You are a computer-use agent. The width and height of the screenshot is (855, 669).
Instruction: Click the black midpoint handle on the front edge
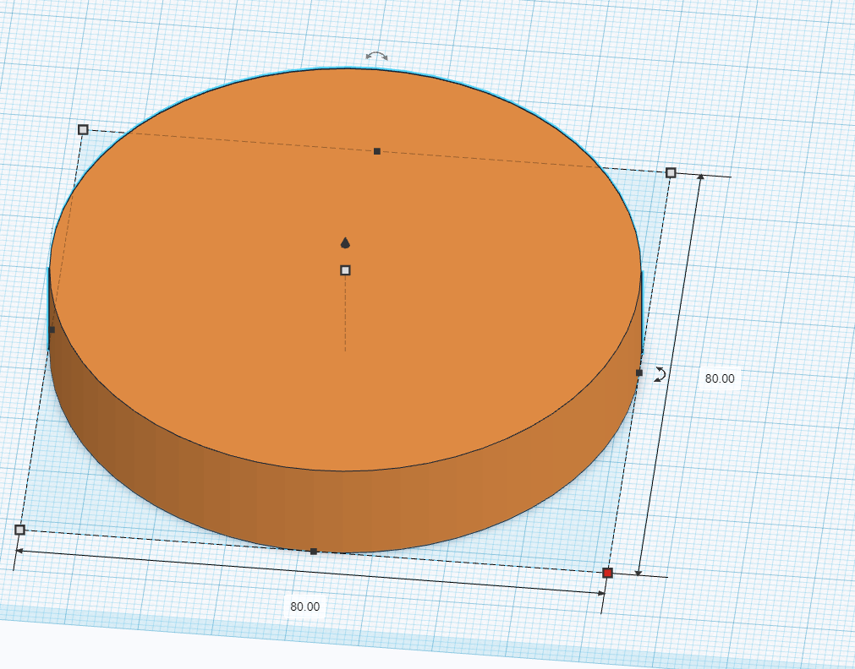tap(314, 552)
